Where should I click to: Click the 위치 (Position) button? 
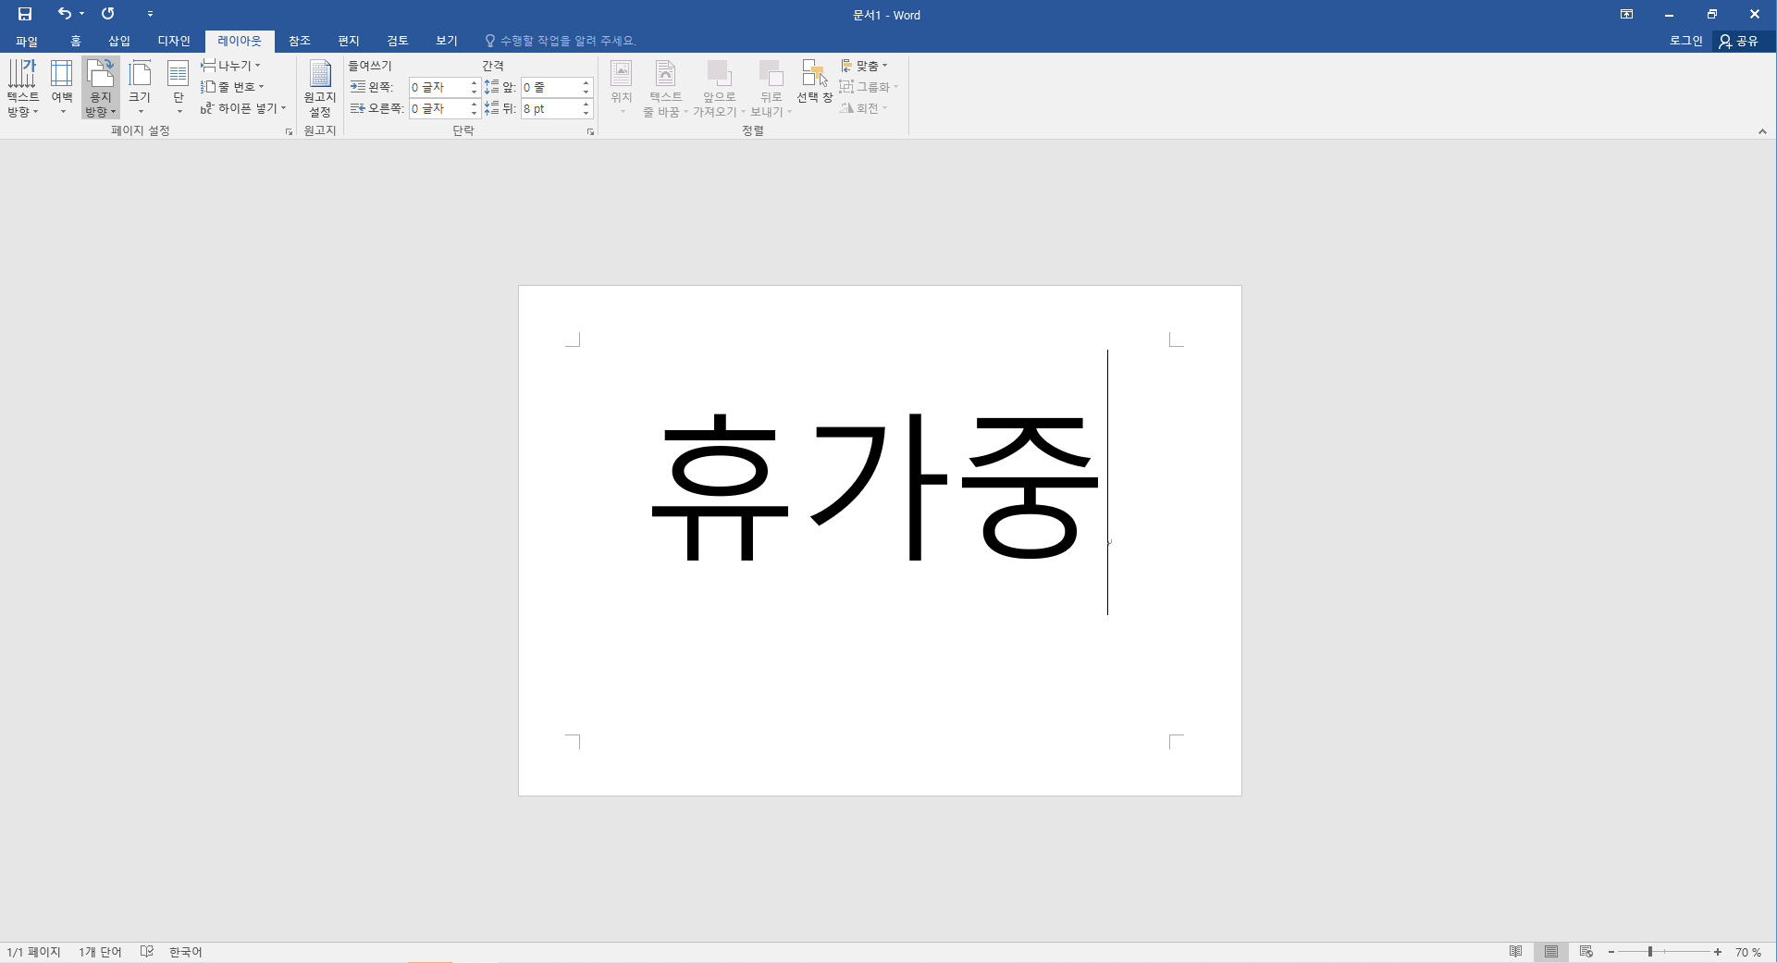pos(622,88)
